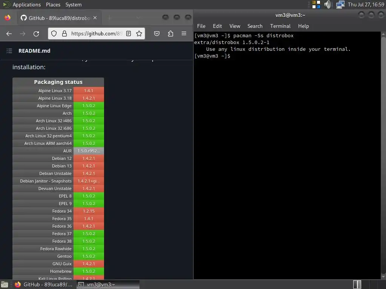This screenshot has height=289, width=386.
Task: Click the Firefox URL address field
Action: [x=96, y=33]
